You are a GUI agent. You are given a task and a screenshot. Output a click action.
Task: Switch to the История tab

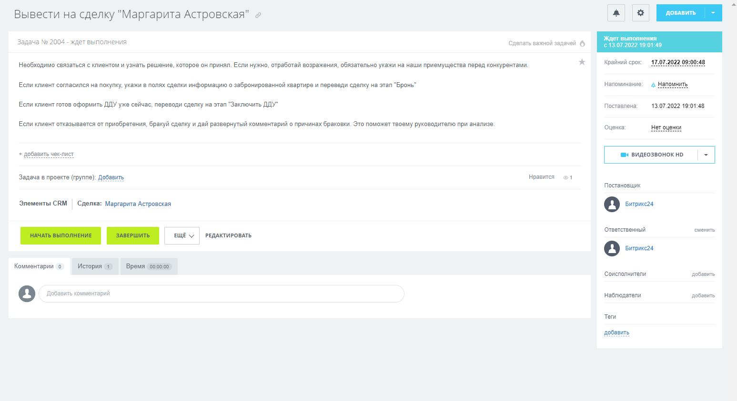[x=94, y=266]
